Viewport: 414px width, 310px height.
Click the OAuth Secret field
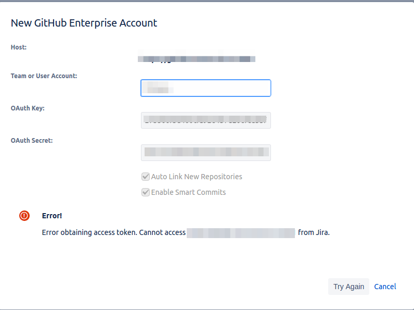click(x=205, y=153)
